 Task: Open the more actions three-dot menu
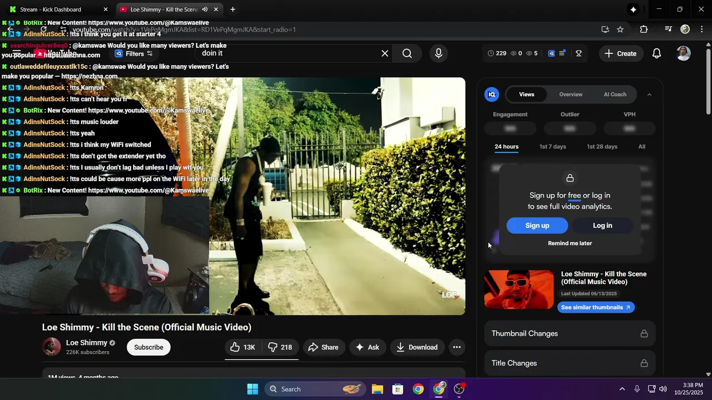point(457,347)
